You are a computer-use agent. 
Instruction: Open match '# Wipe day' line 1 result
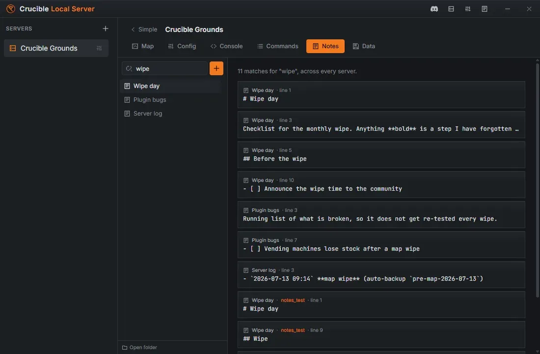(381, 95)
